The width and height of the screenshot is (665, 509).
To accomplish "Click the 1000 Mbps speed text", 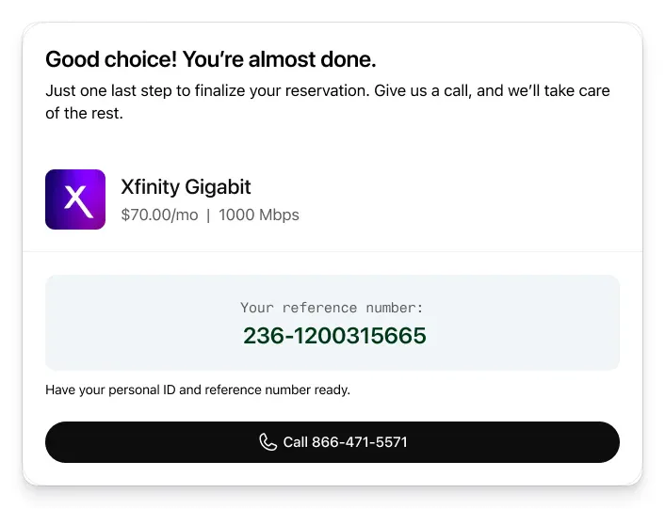I will pos(259,215).
